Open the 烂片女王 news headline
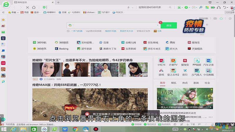 point(83,60)
